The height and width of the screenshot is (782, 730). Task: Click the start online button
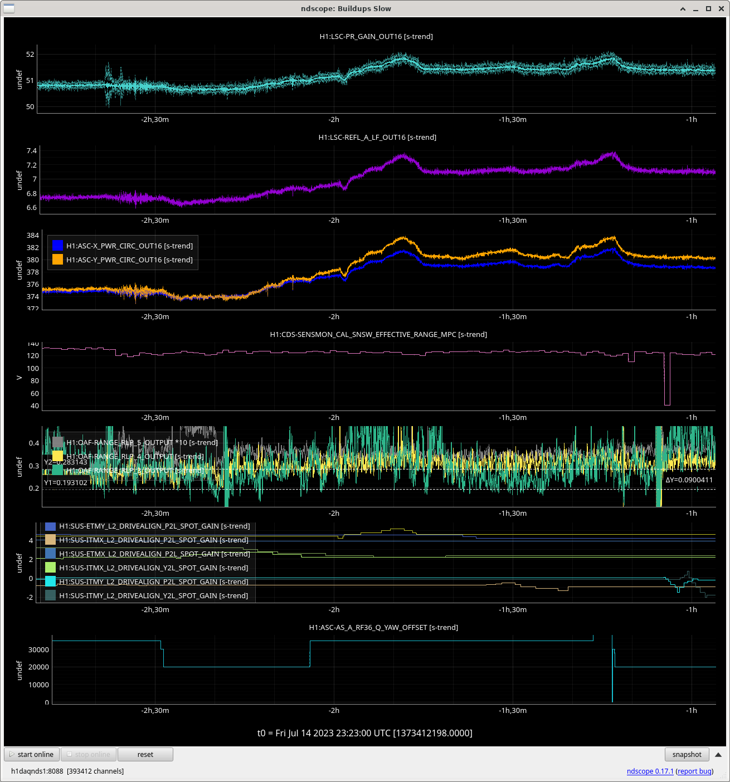32,754
